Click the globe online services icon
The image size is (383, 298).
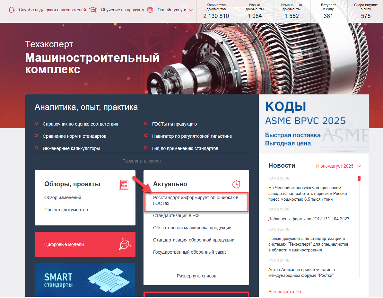click(x=150, y=10)
